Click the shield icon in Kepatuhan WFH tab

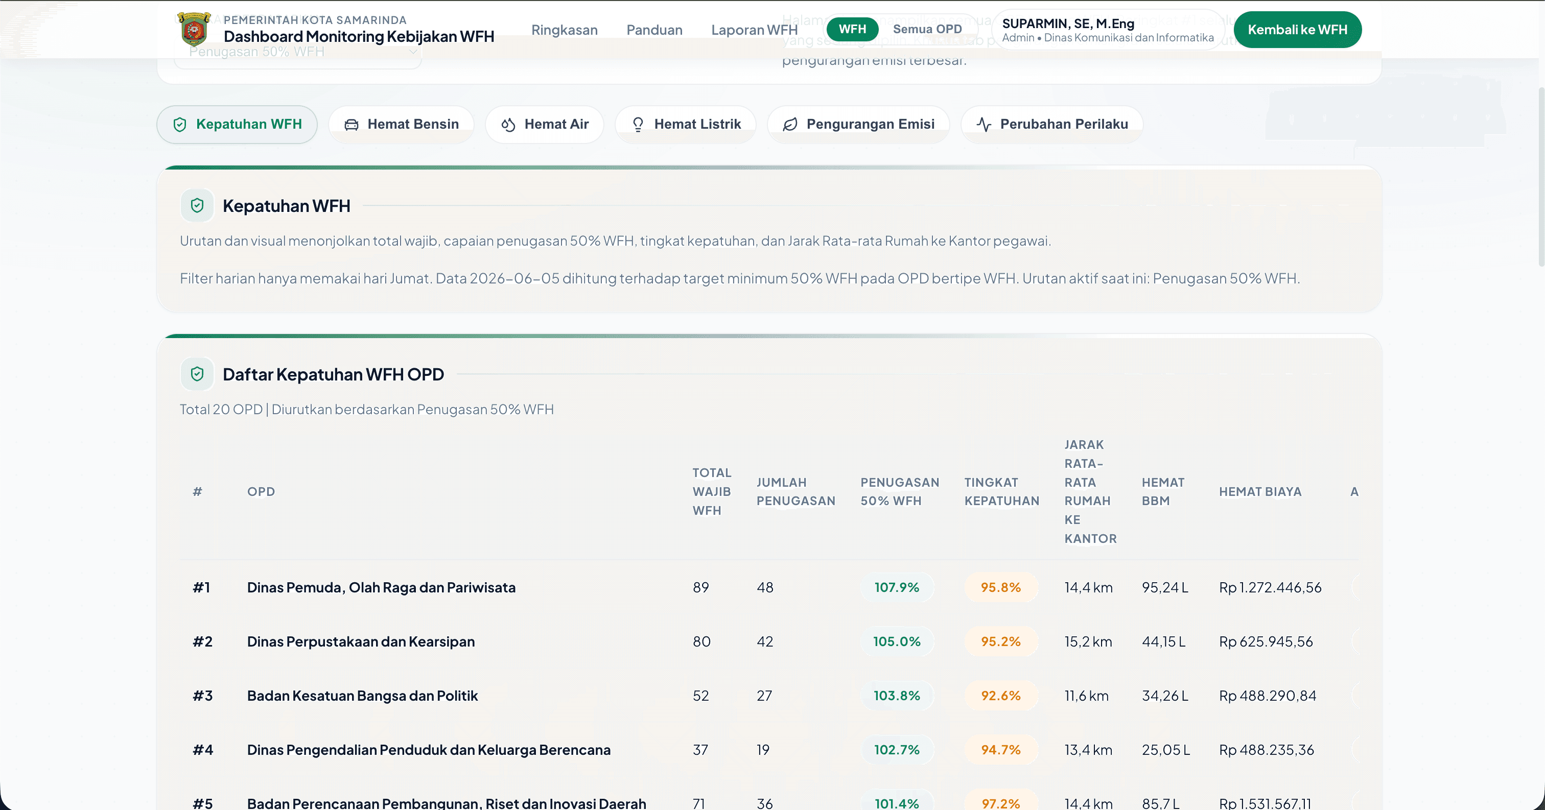tap(179, 125)
